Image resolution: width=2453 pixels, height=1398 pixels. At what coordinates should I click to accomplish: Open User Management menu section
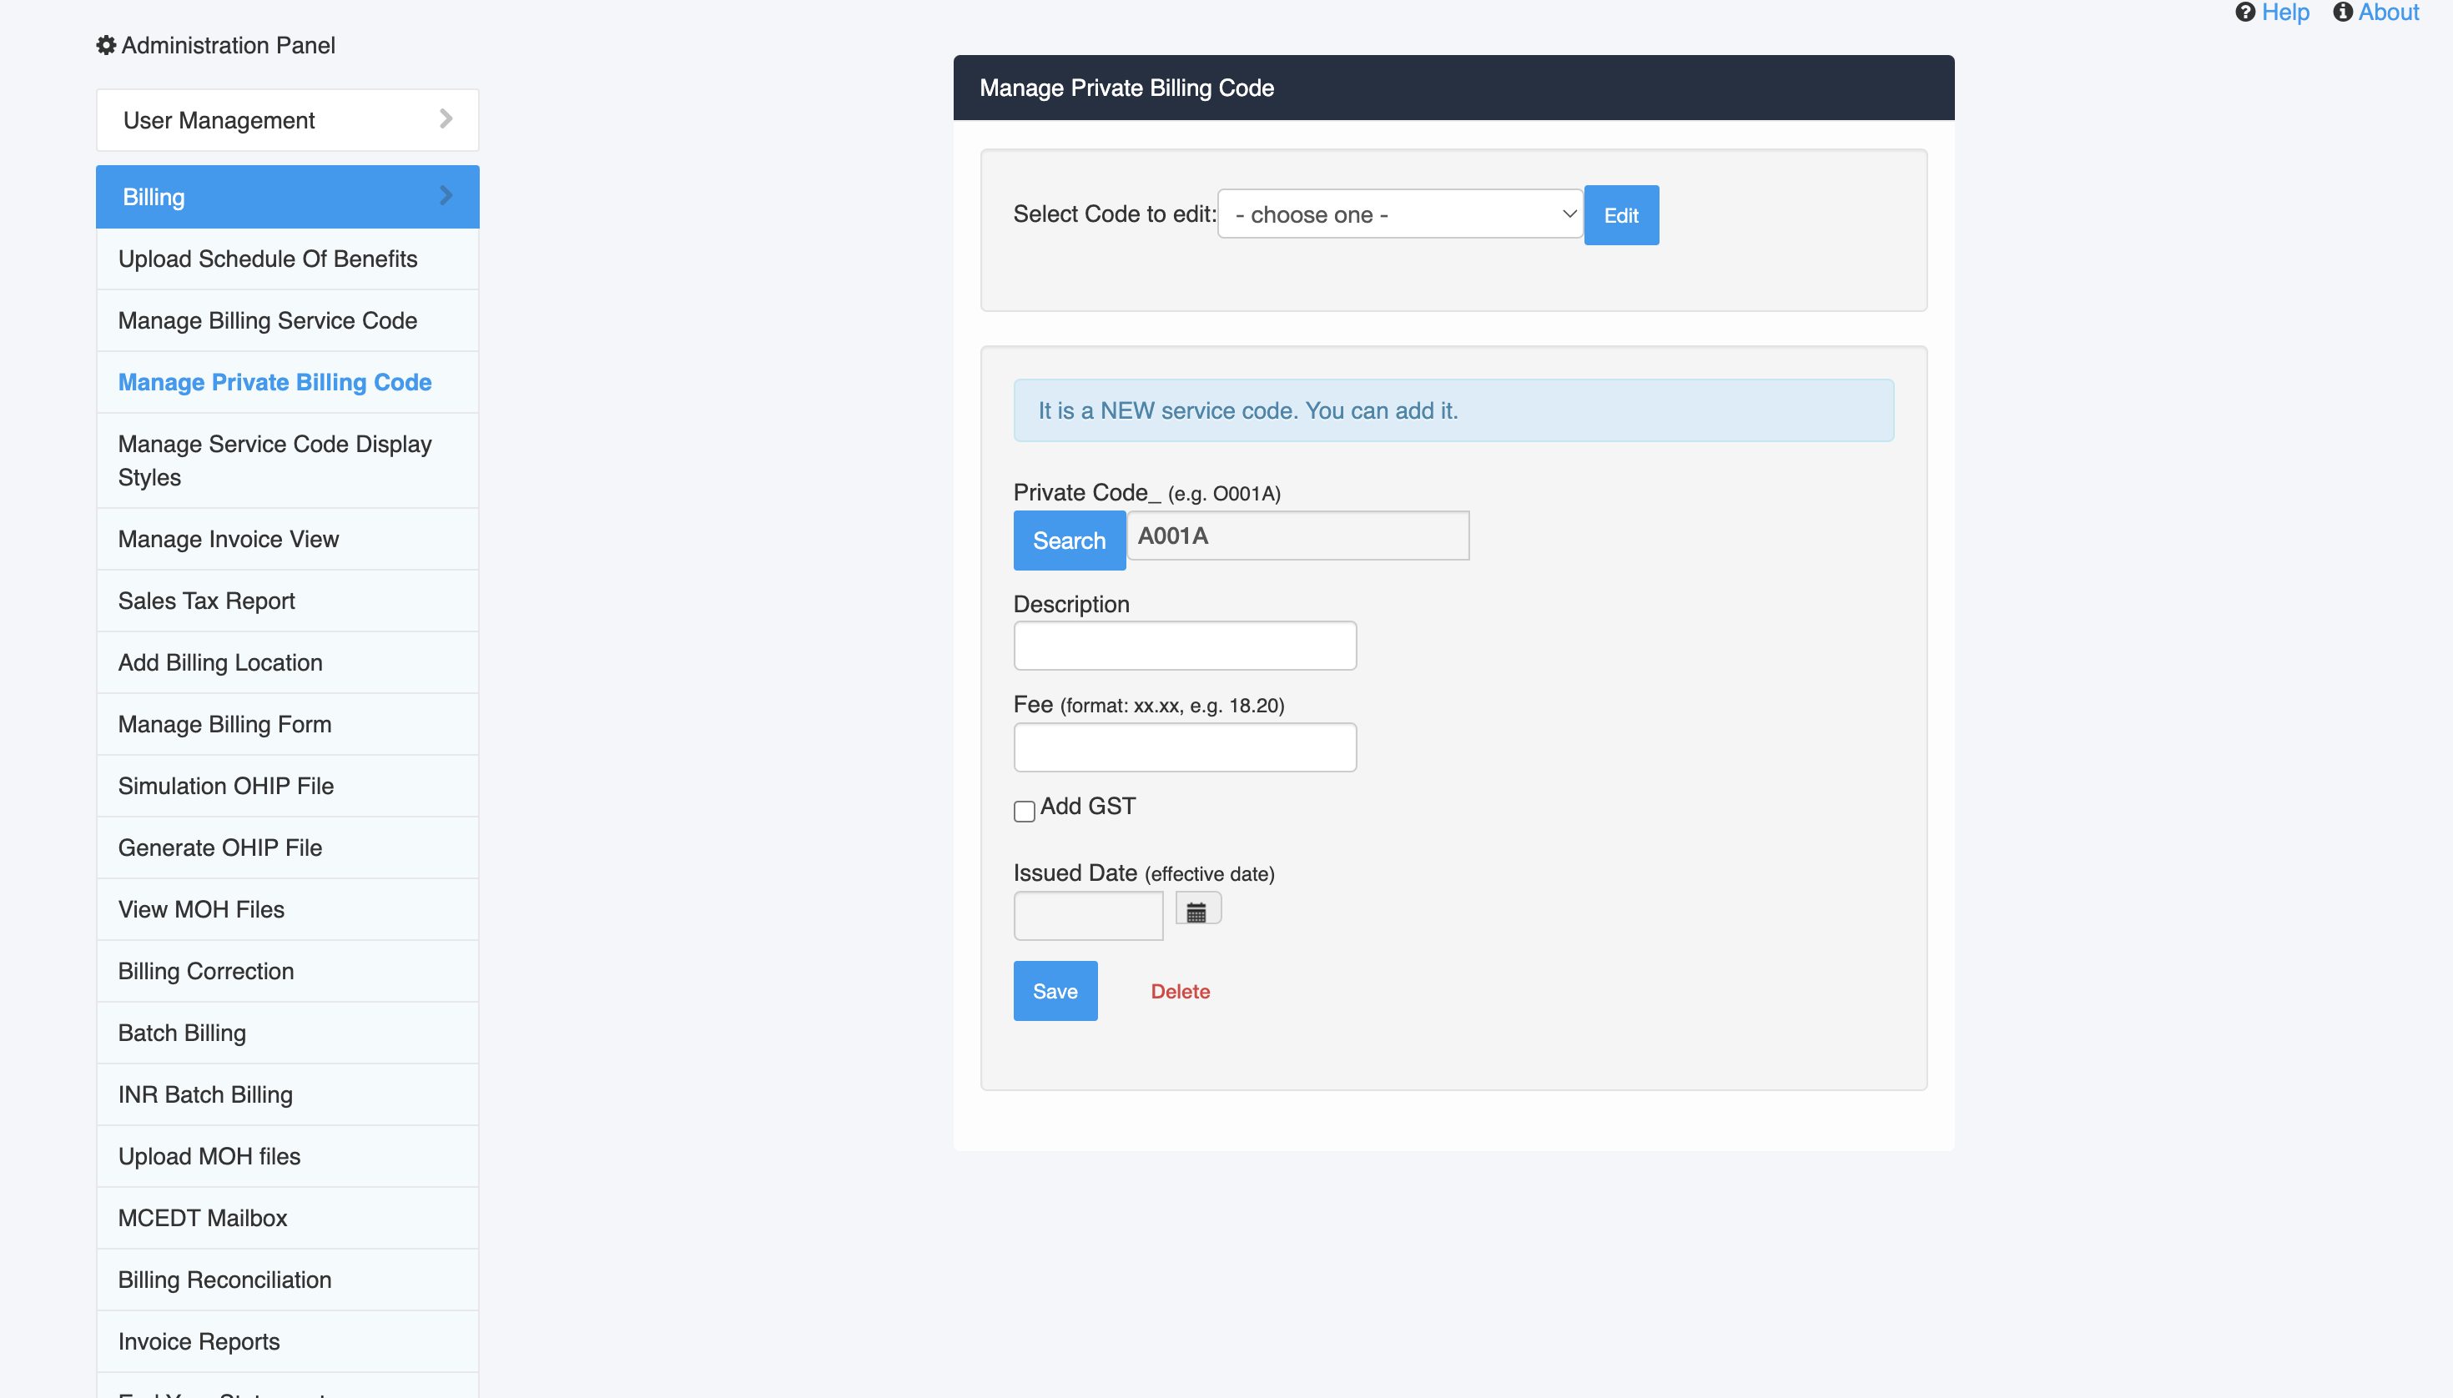click(287, 120)
